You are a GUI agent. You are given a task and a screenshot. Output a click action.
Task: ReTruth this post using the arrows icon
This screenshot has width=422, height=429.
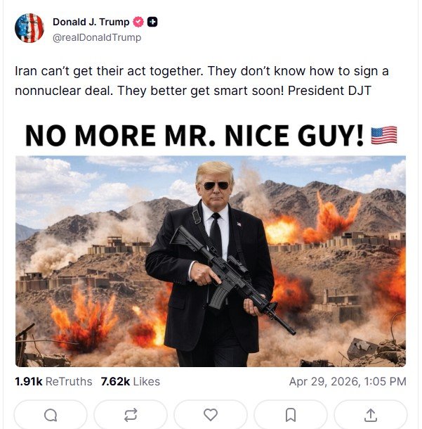(131, 415)
